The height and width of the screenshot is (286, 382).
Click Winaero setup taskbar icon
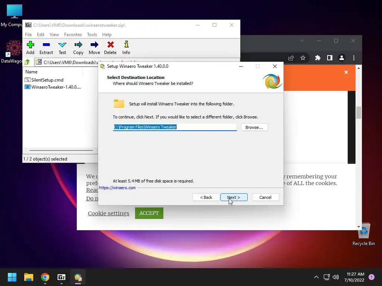[x=78, y=277]
